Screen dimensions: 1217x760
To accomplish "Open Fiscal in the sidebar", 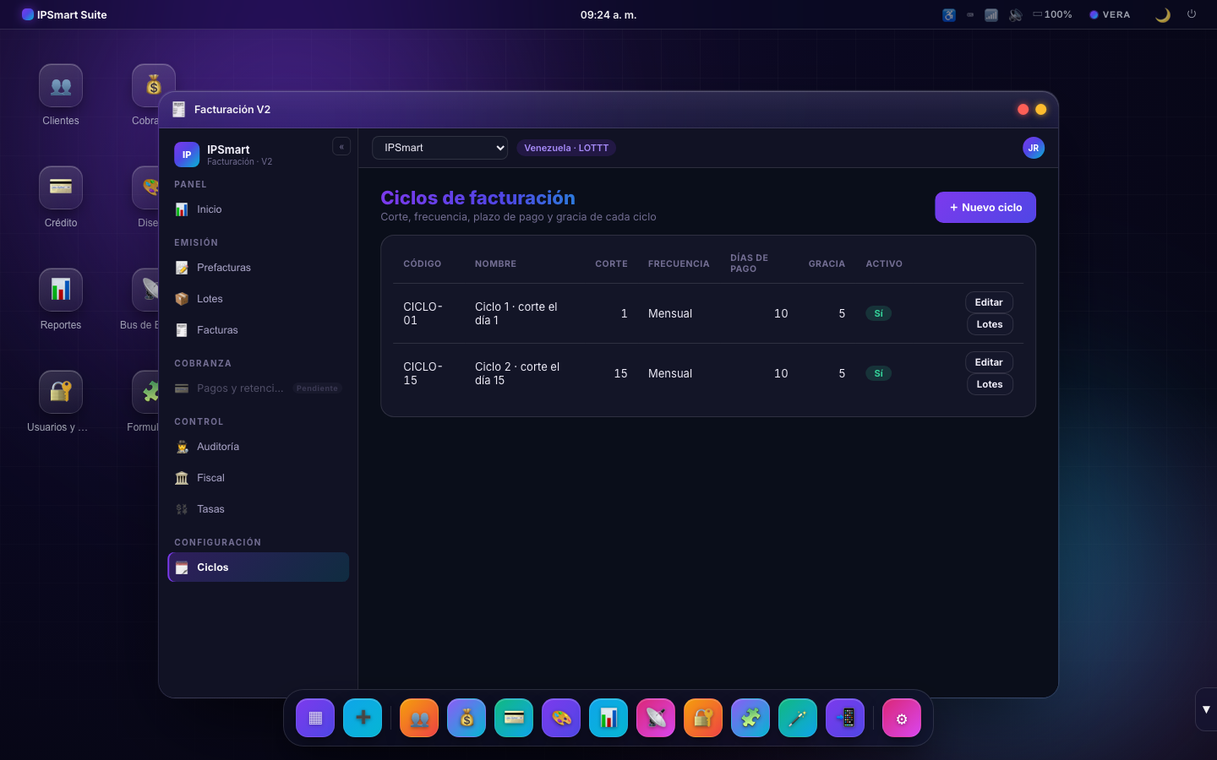I will 259,478.
